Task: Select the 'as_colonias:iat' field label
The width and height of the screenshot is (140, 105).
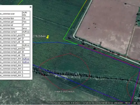Action: click(6, 25)
